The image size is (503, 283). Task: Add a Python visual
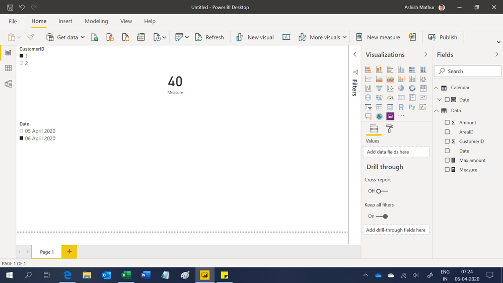[x=412, y=107]
